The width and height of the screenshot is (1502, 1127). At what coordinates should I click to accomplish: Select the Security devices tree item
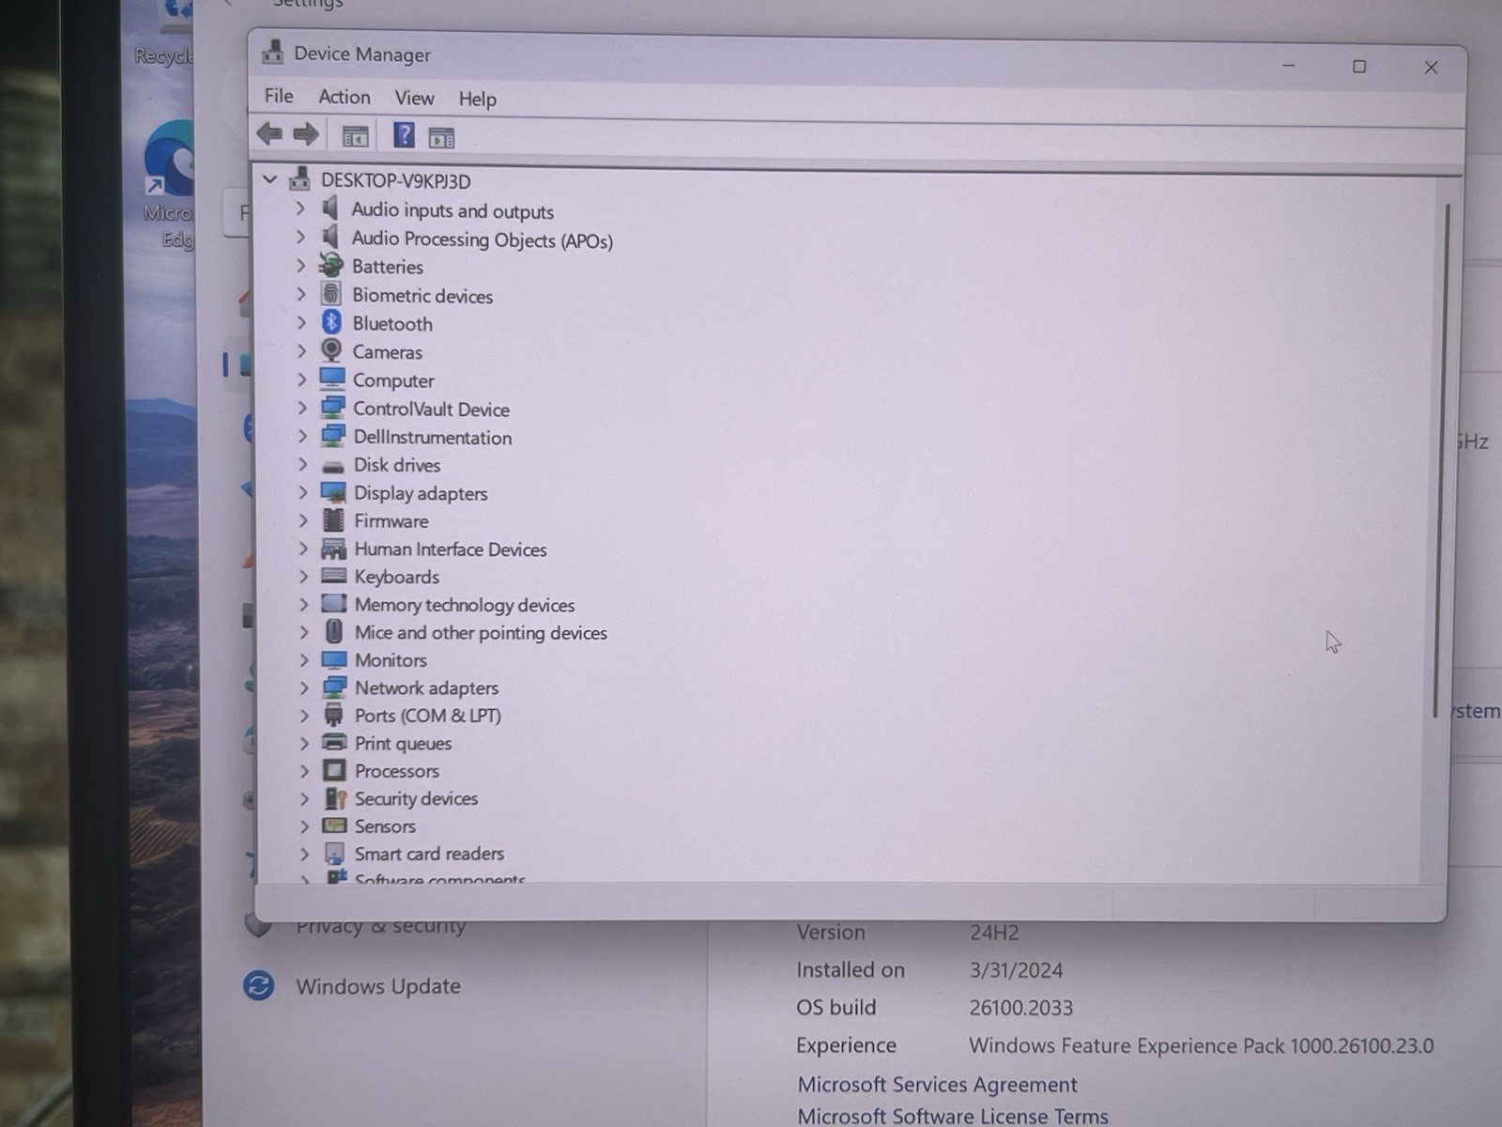coord(416,798)
